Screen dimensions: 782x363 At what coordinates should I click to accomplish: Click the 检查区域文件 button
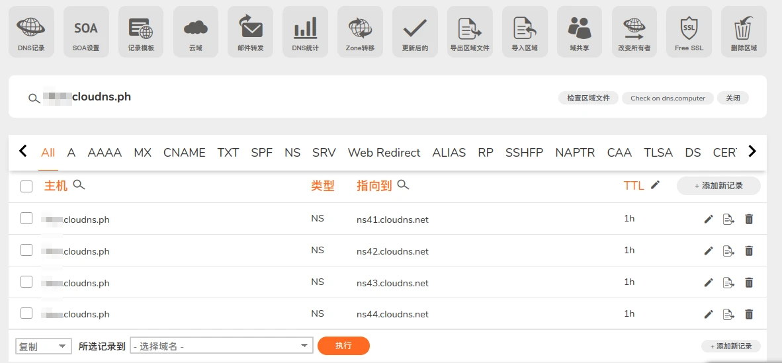588,98
